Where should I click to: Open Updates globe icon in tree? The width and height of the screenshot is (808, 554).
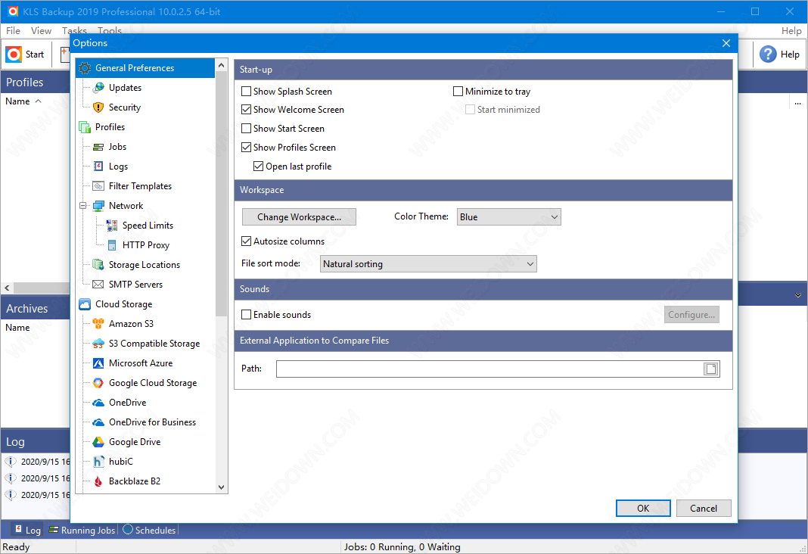[98, 88]
